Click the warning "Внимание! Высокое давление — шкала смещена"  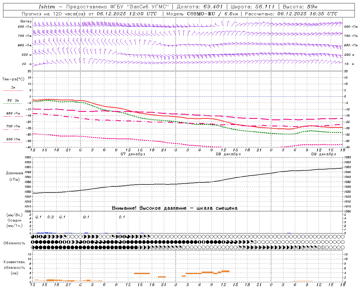point(175,208)
